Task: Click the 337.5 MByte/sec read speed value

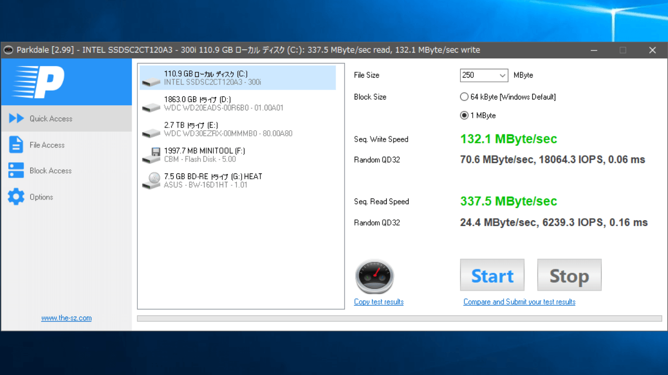Action: click(x=508, y=201)
